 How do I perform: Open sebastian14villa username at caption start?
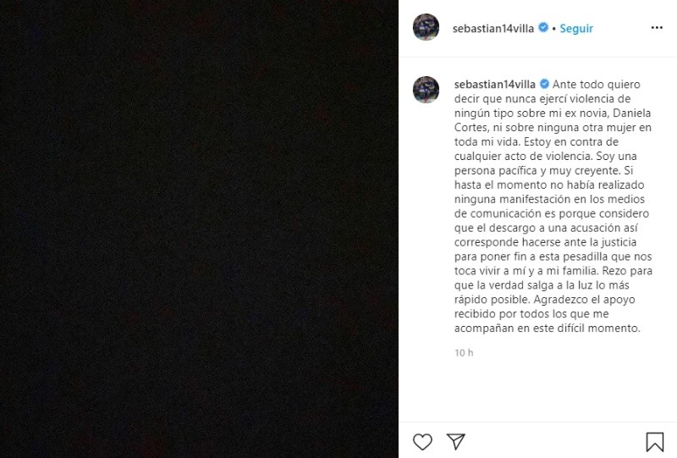click(x=495, y=85)
